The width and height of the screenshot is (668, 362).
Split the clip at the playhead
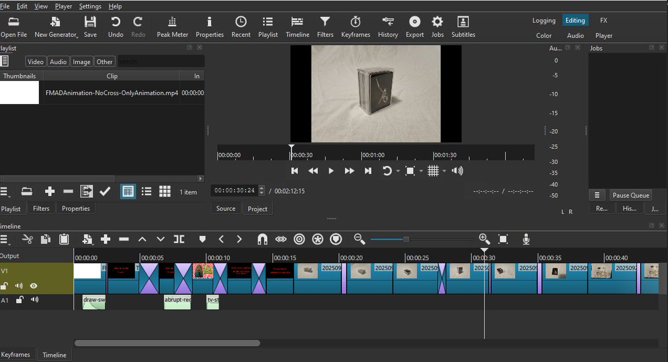point(179,239)
